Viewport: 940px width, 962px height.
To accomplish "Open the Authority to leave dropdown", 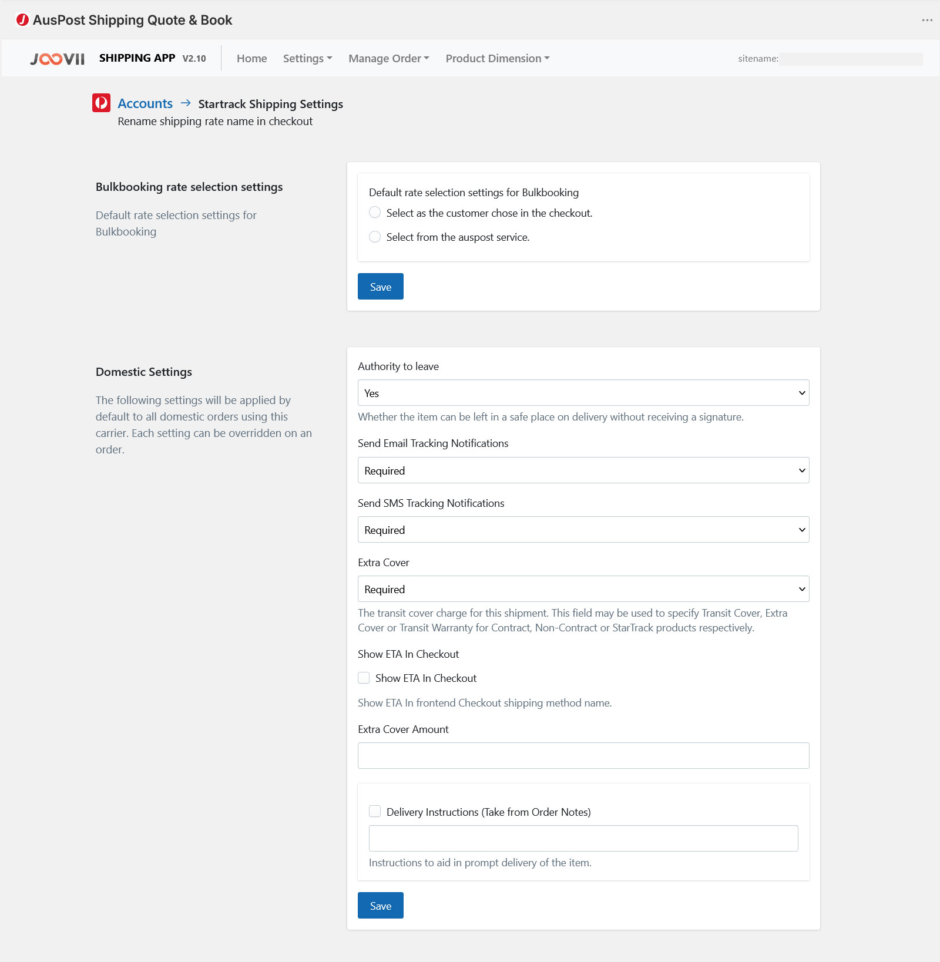I will (583, 393).
